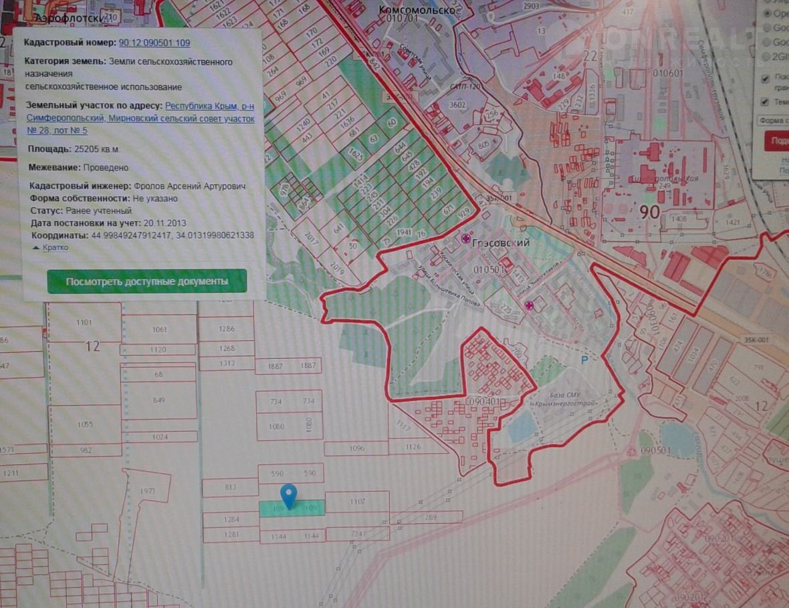Image resolution: width=789 pixels, height=608 pixels.
Task: Click the blue map pin on parcel 109
Action: point(288,496)
